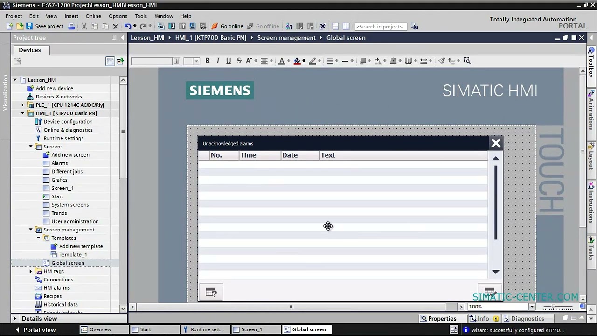Click the Search in project field
This screenshot has width=597, height=336.
coord(381,27)
